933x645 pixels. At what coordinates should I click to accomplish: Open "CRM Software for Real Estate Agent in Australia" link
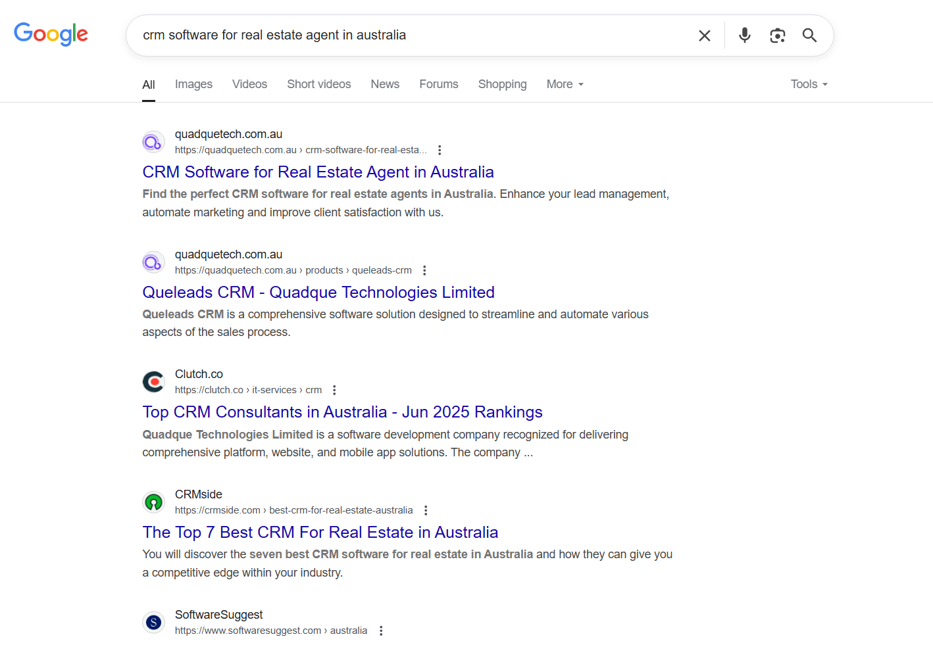[318, 172]
